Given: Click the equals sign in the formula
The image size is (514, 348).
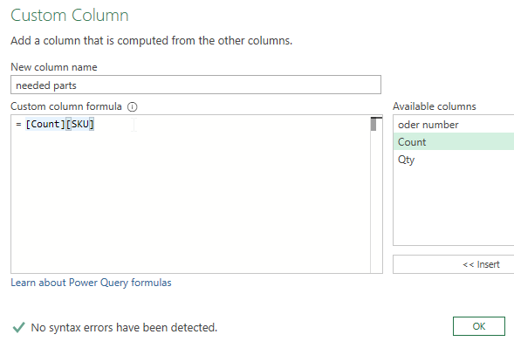Looking at the screenshot, I should tap(18, 125).
